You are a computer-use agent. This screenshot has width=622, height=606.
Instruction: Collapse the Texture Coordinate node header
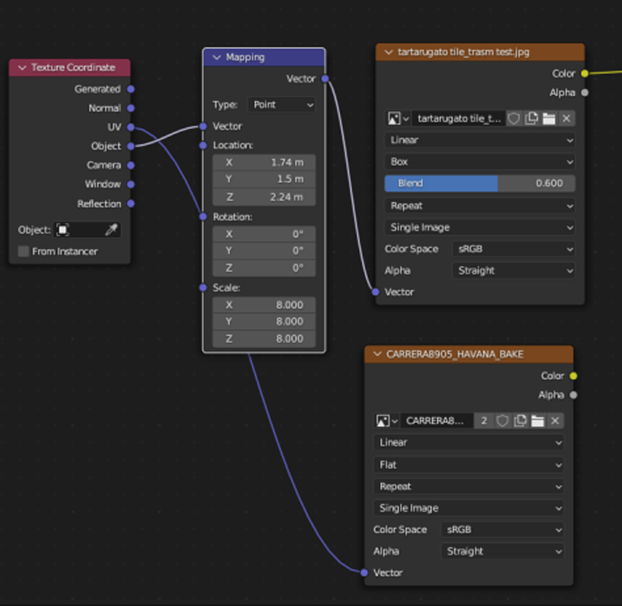(22, 68)
